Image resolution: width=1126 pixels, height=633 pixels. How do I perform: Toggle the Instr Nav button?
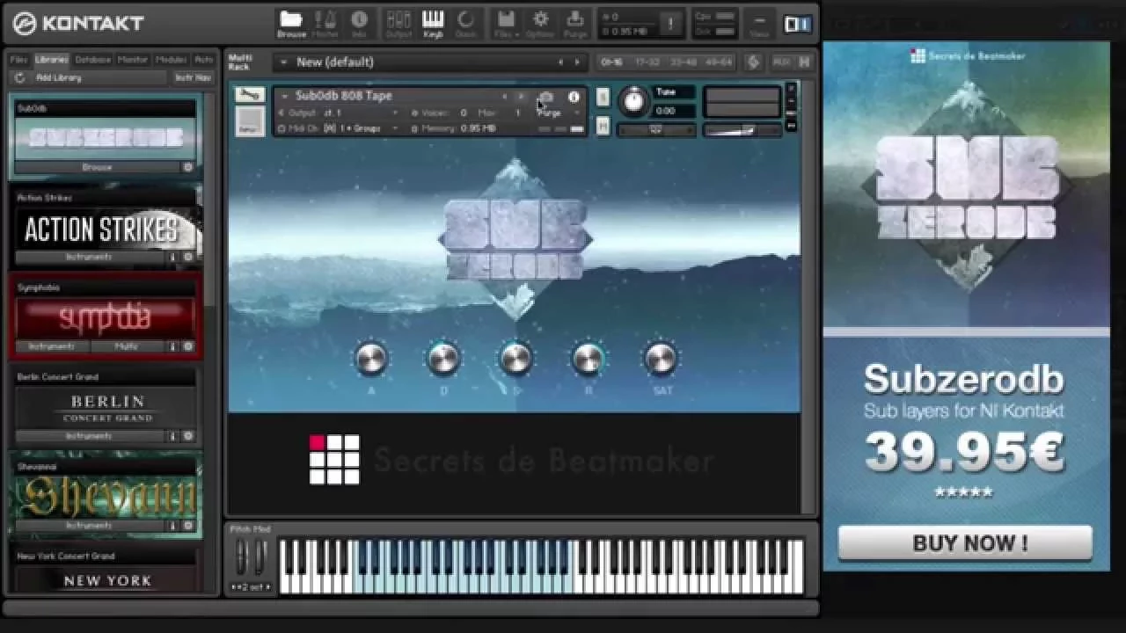click(x=193, y=77)
